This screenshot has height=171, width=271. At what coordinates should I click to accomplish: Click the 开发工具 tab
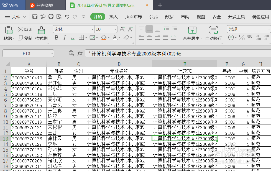pyautogui.click(x=236, y=17)
